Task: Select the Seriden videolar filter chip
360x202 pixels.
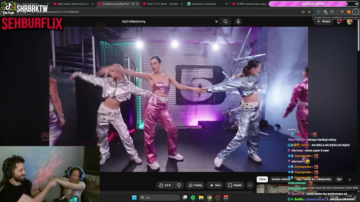Action: pyautogui.click(x=281, y=179)
